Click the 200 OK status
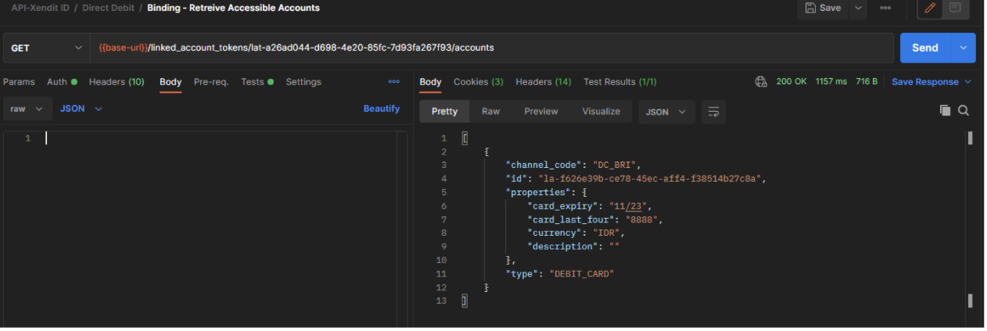Viewport: 987px width, 331px height. (791, 82)
